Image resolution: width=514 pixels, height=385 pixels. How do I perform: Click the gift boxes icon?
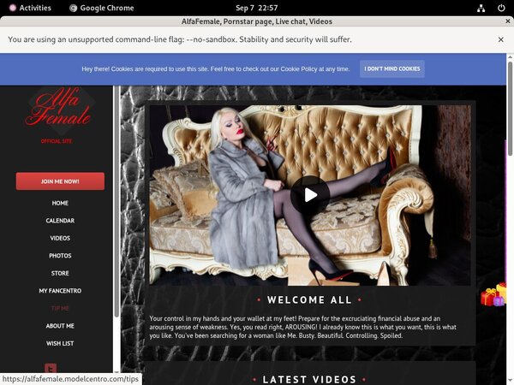(493, 295)
